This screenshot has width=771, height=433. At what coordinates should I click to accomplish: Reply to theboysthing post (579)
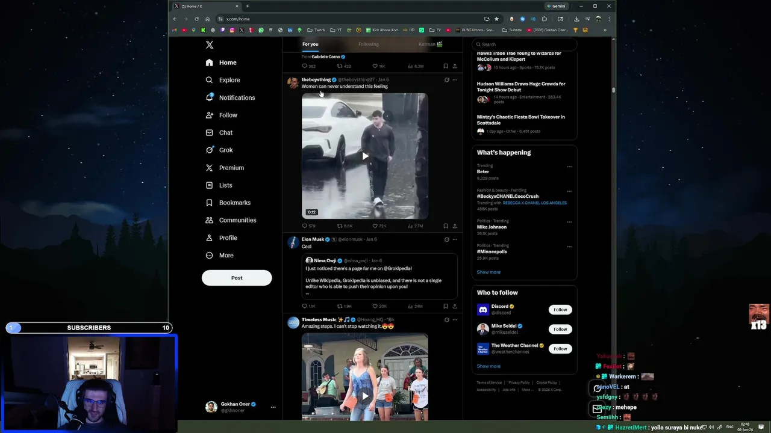[x=308, y=226]
